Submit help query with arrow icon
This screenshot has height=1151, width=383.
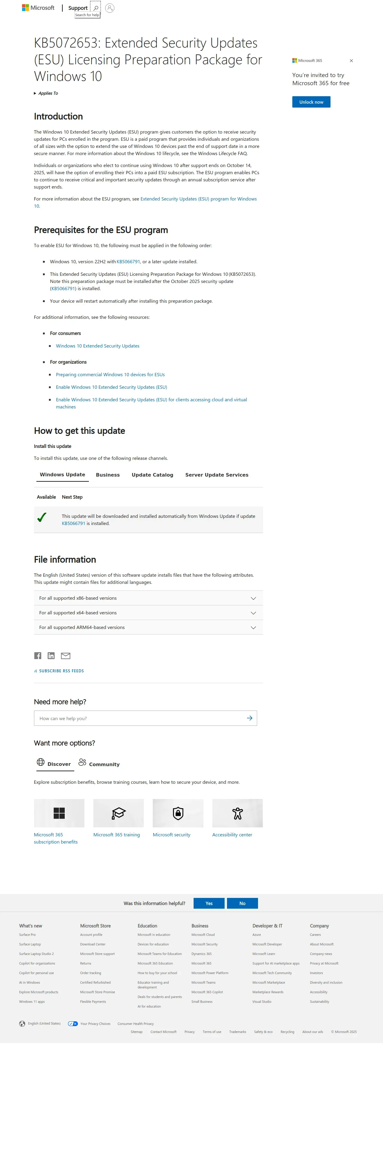coord(249,718)
